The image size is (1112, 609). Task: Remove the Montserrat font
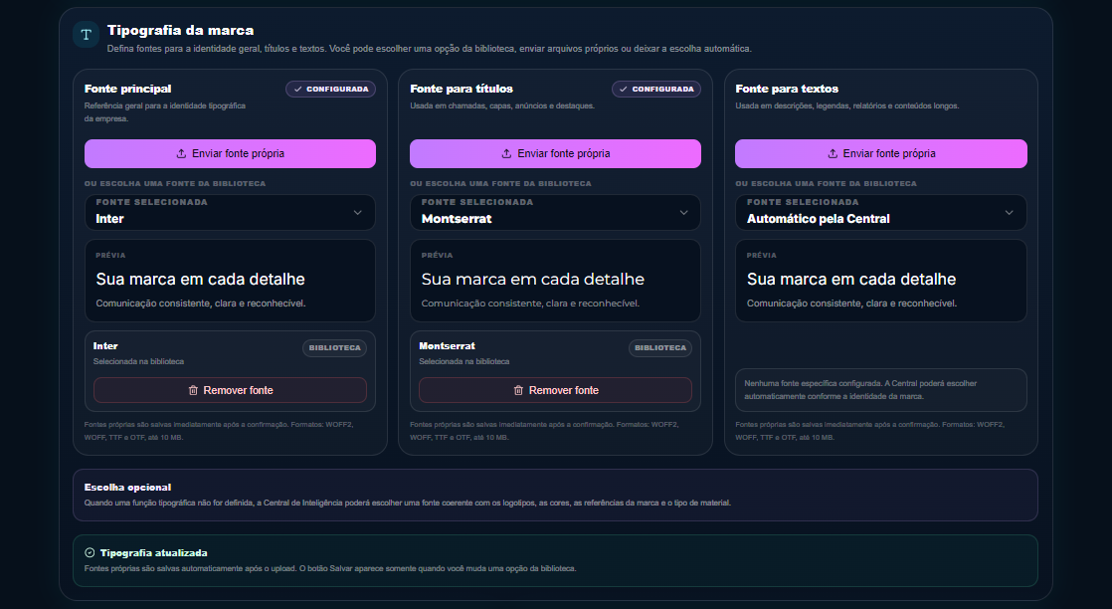555,390
